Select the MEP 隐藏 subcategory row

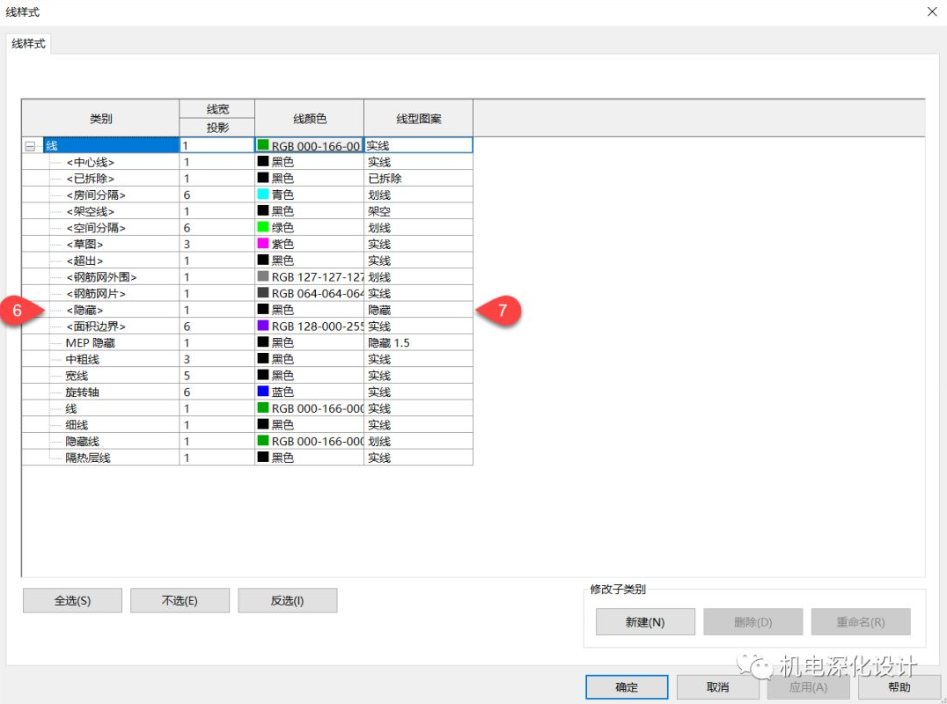click(90, 342)
